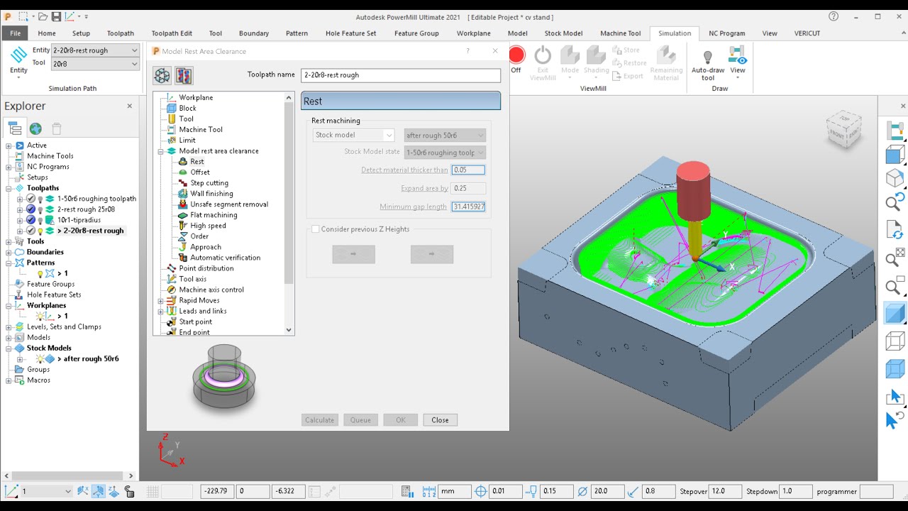Toggle lightbulb of 2-rest rough 25r08
The height and width of the screenshot is (511, 908).
[x=40, y=209]
